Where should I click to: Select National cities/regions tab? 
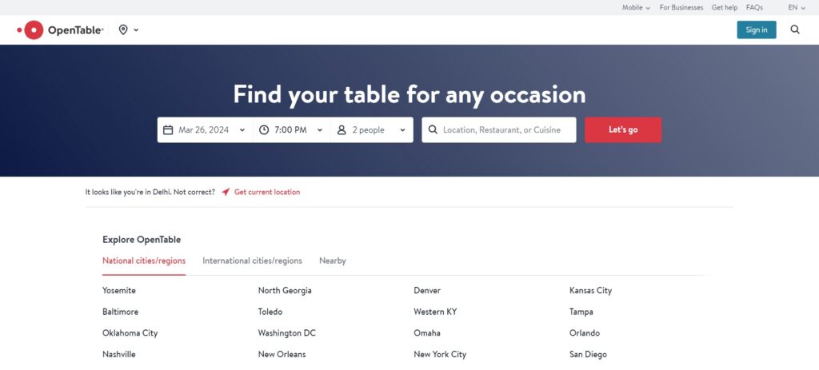(x=144, y=261)
